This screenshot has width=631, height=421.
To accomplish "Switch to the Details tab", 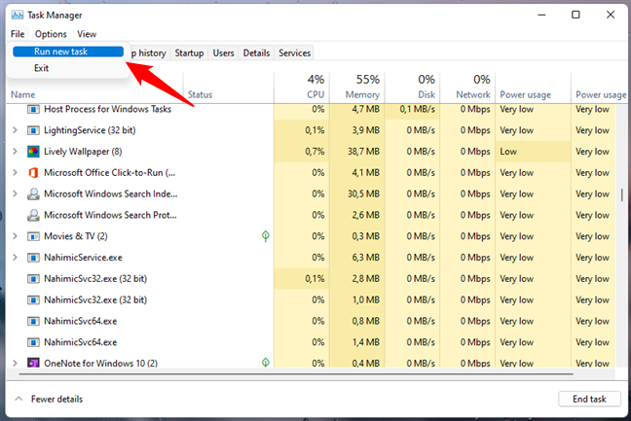I will point(256,53).
